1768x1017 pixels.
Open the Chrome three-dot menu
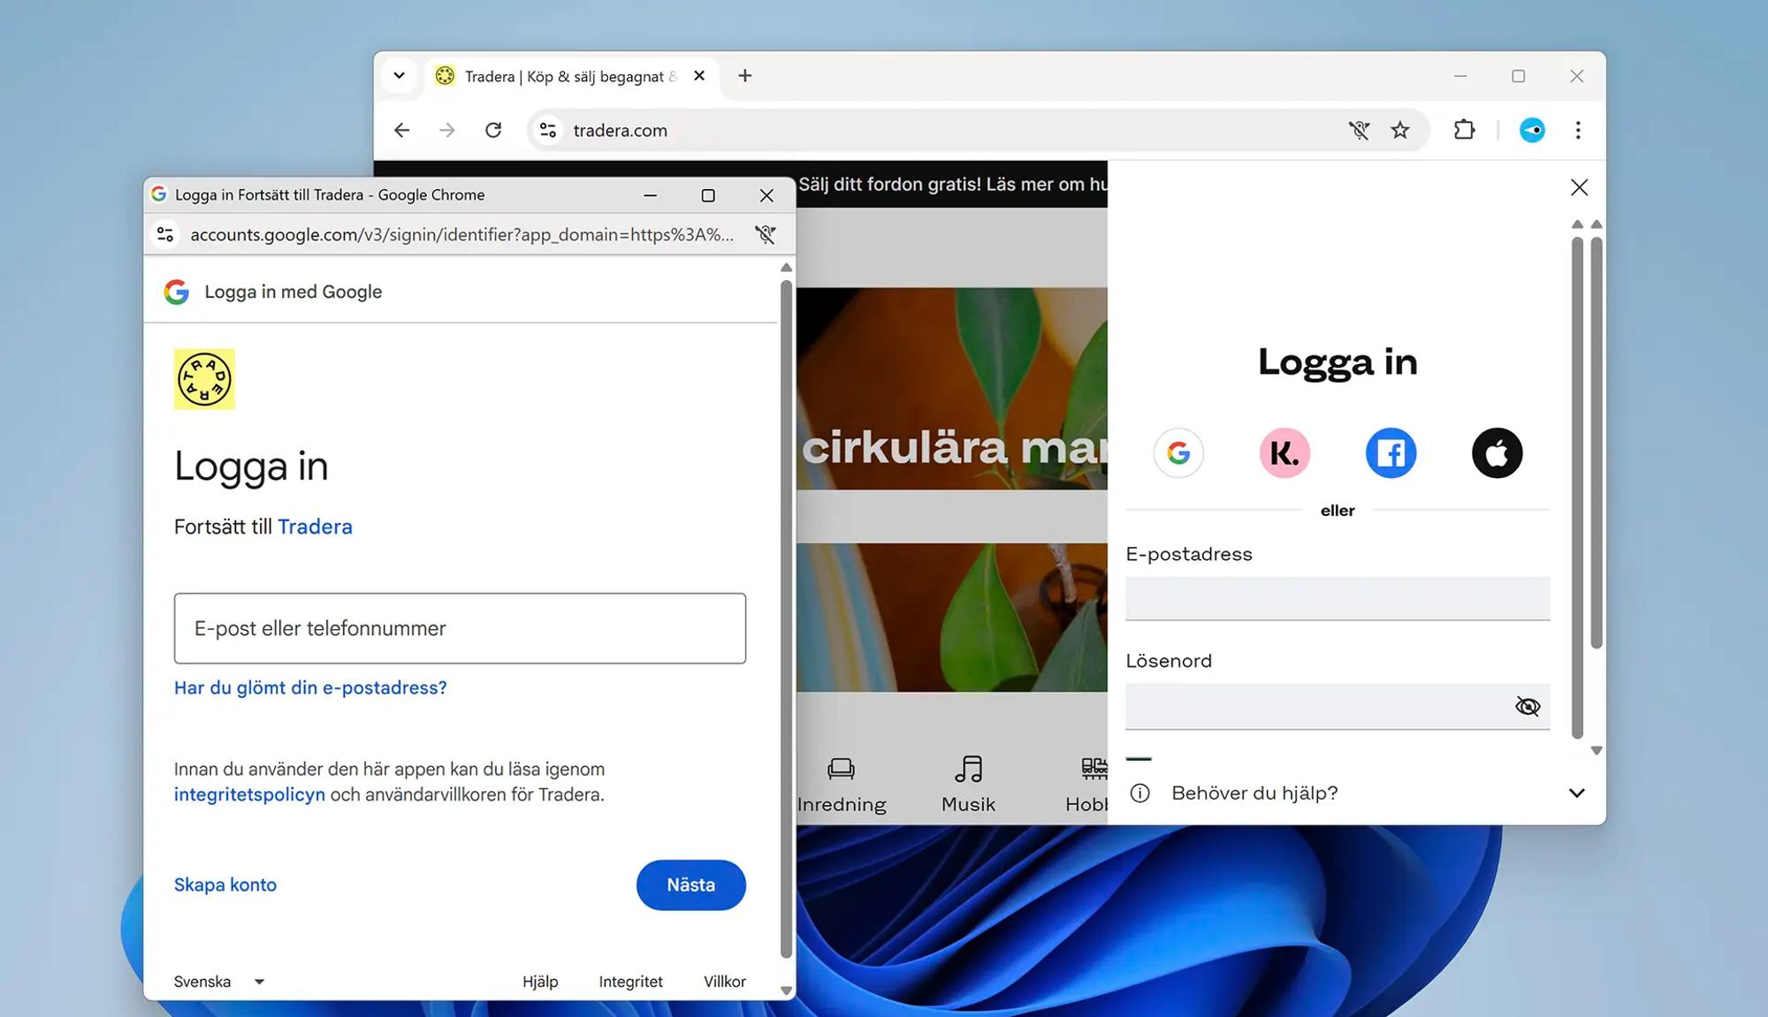click(1578, 130)
